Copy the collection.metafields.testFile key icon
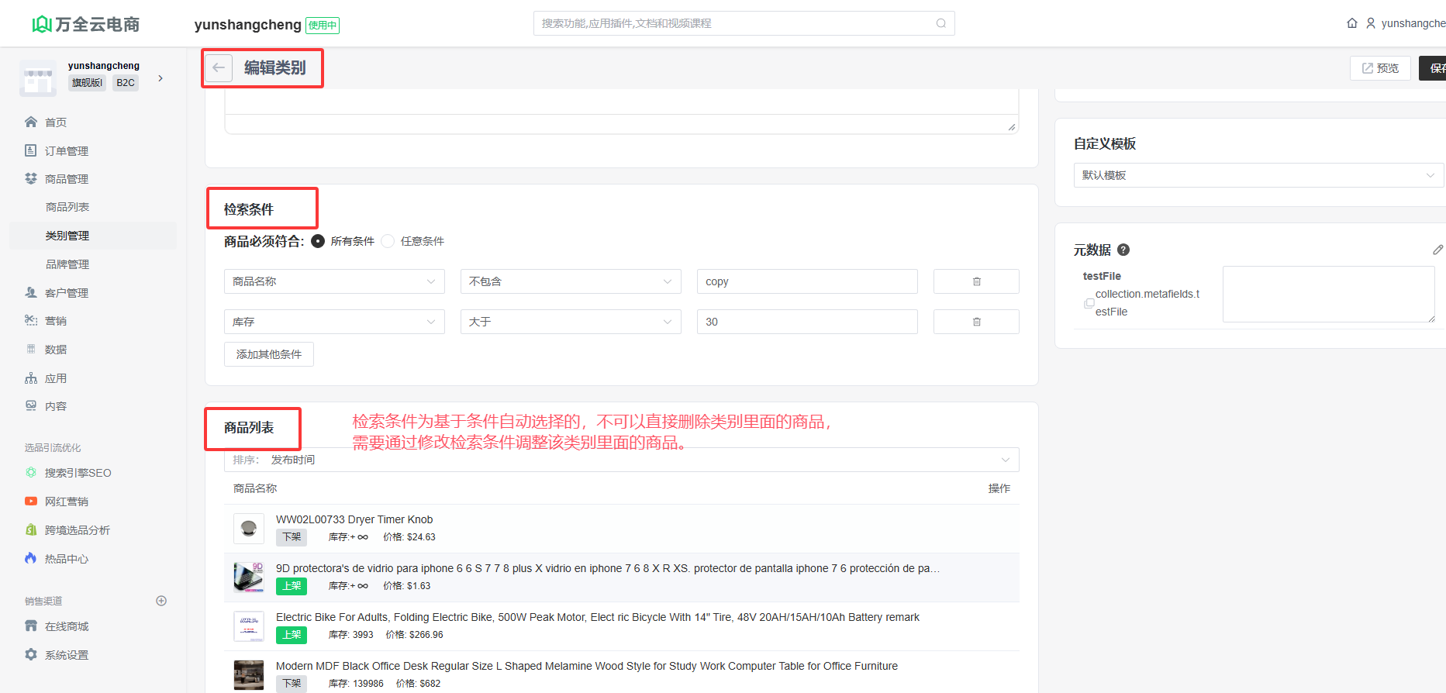 coord(1089,303)
